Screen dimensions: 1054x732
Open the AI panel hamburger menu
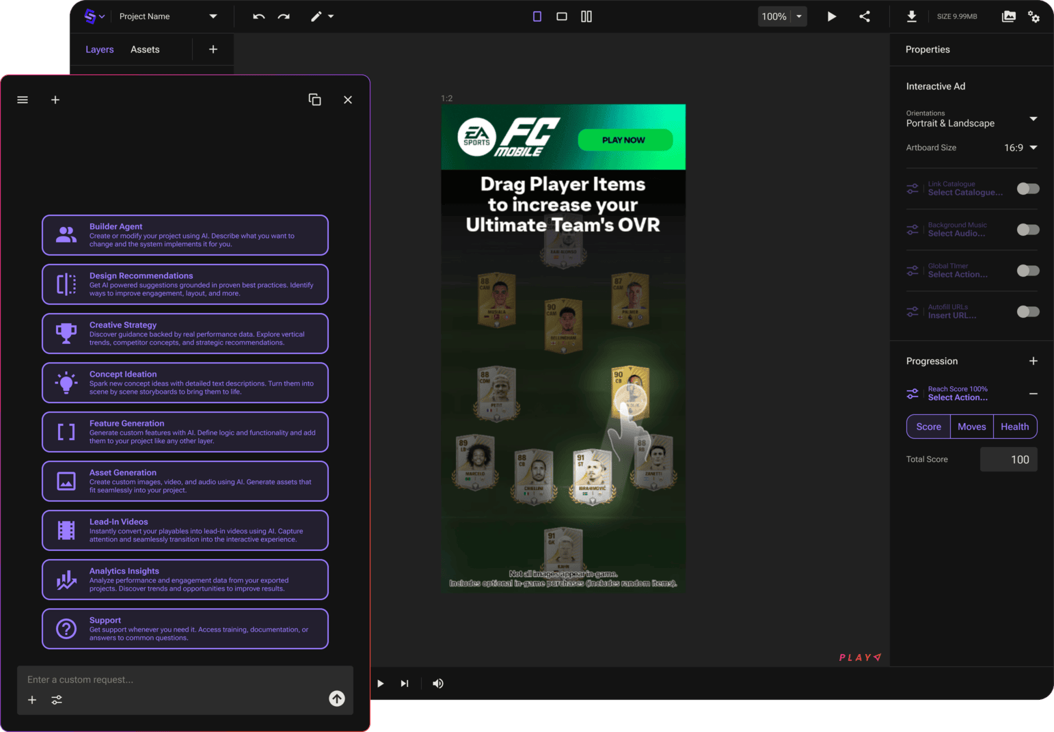[x=23, y=100]
